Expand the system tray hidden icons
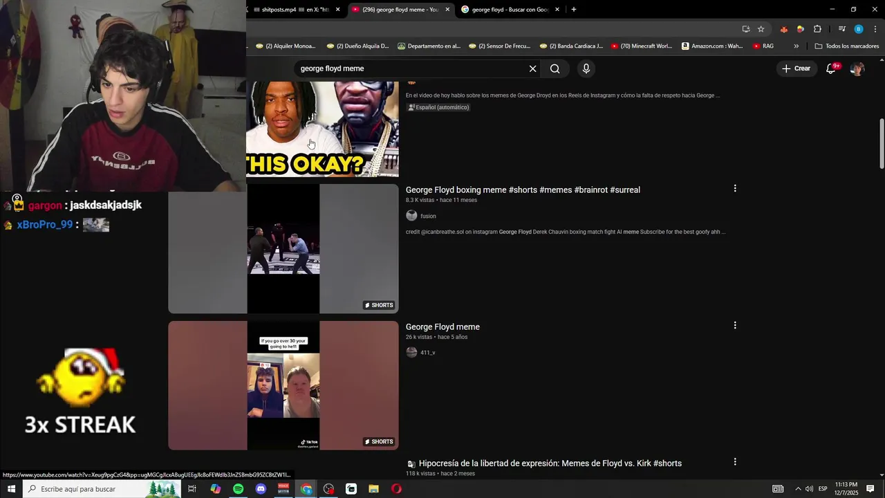Viewport: 885px width, 498px height. coord(798,489)
